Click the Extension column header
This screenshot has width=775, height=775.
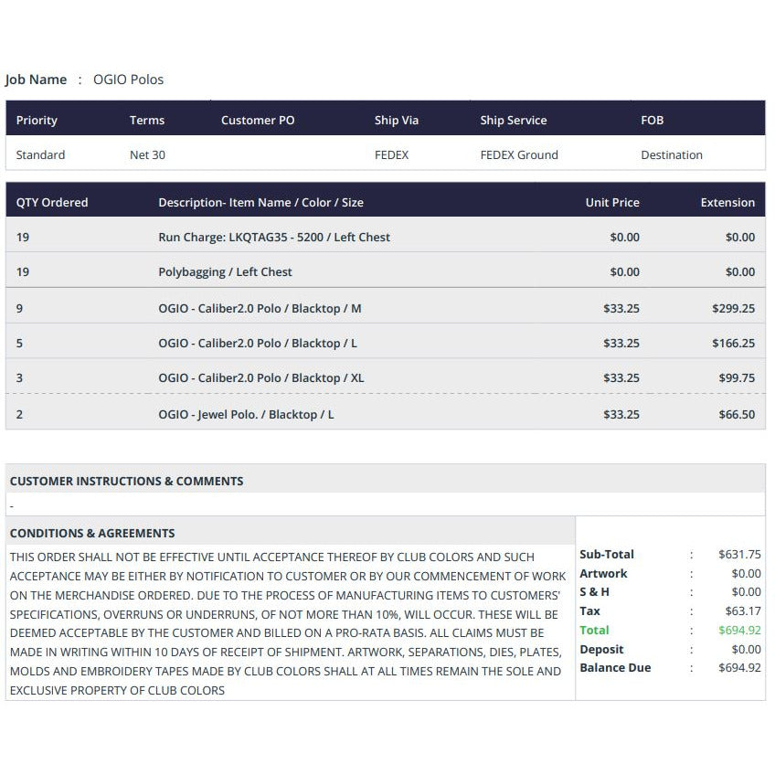pyautogui.click(x=727, y=203)
